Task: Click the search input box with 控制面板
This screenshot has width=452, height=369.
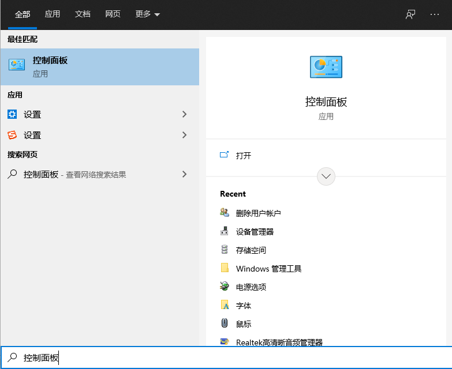Action: 231,358
